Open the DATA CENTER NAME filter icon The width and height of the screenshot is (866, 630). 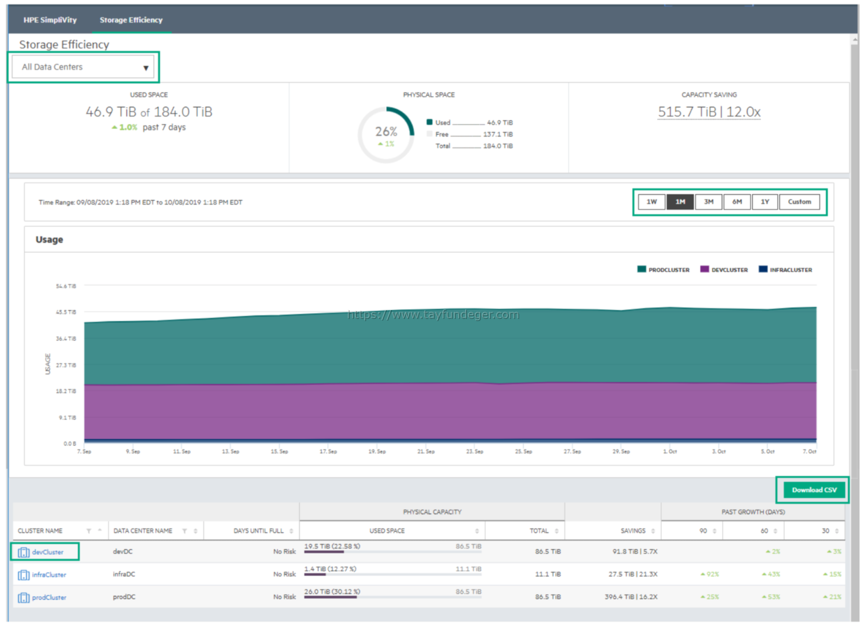tap(185, 530)
